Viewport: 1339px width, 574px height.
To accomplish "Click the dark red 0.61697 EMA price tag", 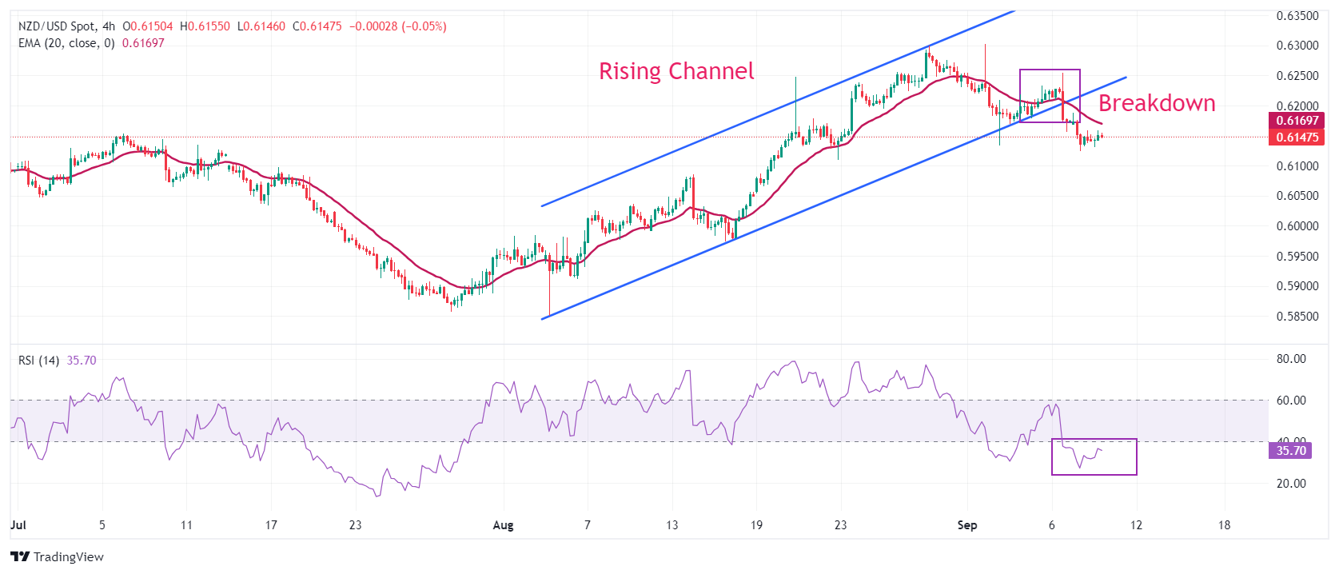I will (x=1296, y=121).
